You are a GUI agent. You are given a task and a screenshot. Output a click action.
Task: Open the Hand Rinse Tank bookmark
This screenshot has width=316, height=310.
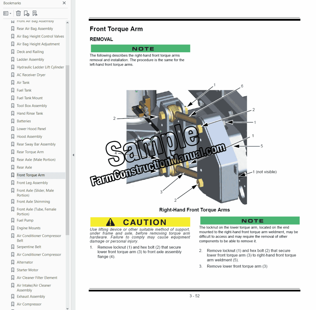[x=30, y=113]
